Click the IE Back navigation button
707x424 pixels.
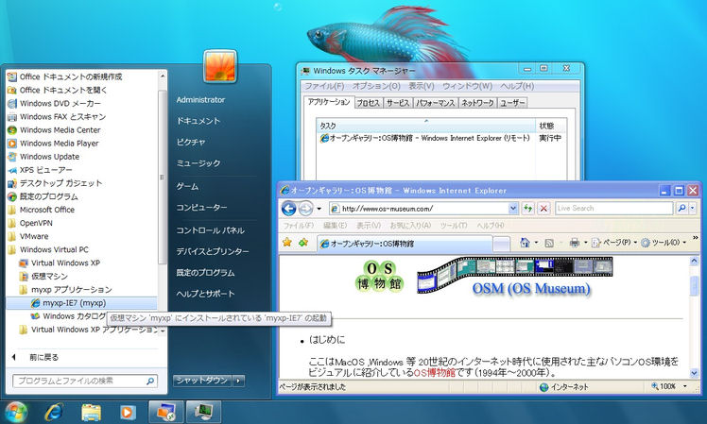tap(288, 208)
